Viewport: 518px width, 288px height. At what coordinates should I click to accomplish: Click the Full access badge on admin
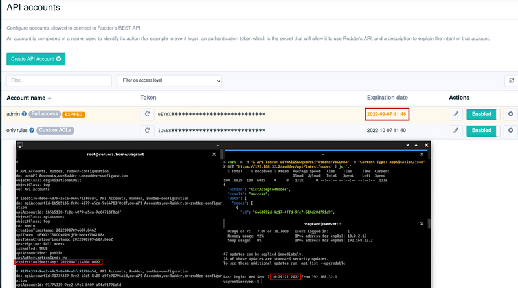pyautogui.click(x=45, y=114)
